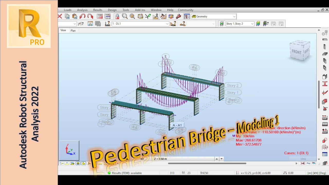The width and height of the screenshot is (329, 185).
Task: Click the A - A1 axis label
Action: tap(177, 125)
